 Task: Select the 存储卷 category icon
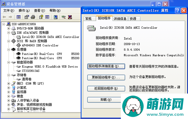[13, 75]
